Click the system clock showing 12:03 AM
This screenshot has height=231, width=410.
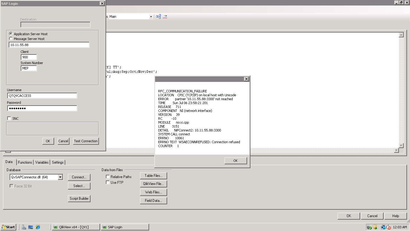[400, 227]
